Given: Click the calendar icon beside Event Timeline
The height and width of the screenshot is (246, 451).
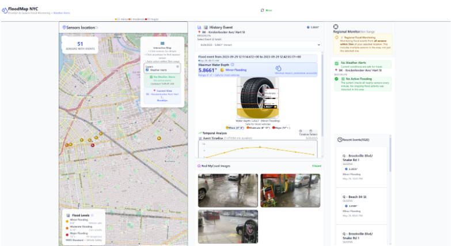Looking at the screenshot, I should [200, 138].
